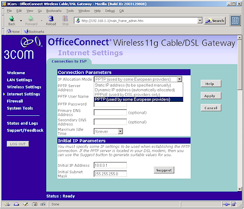Screen dimensions: 244x209
Task: Toggle the IP Allocation Mode dropdown arrow
Action: (179, 79)
